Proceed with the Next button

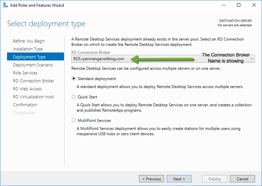tap(179, 179)
